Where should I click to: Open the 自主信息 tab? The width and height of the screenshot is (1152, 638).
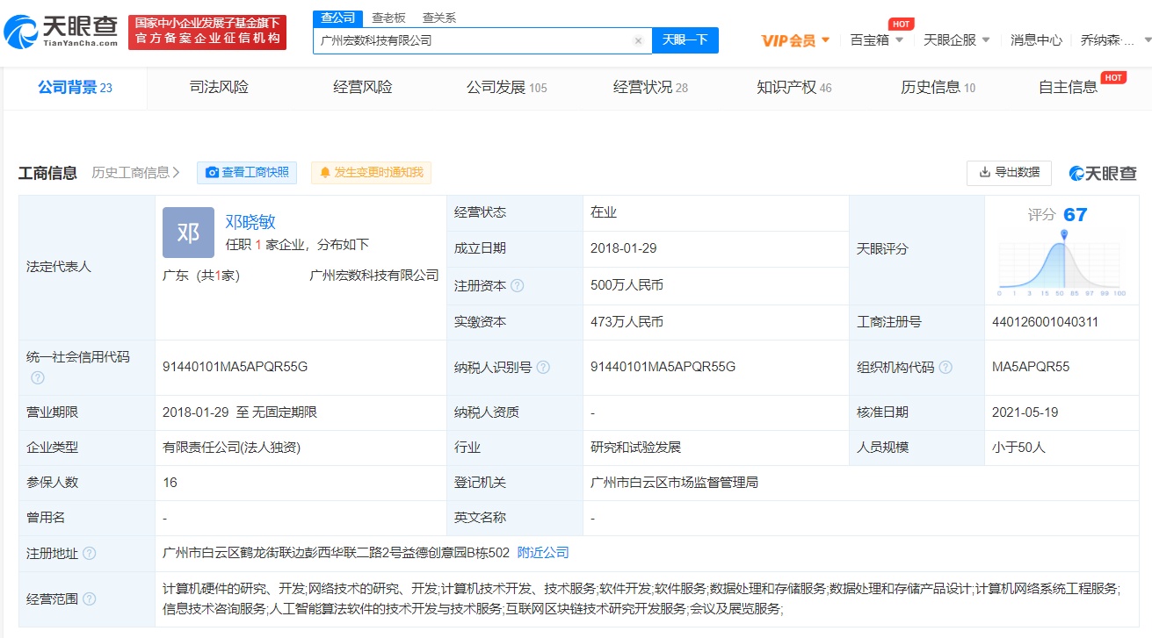coord(1069,87)
